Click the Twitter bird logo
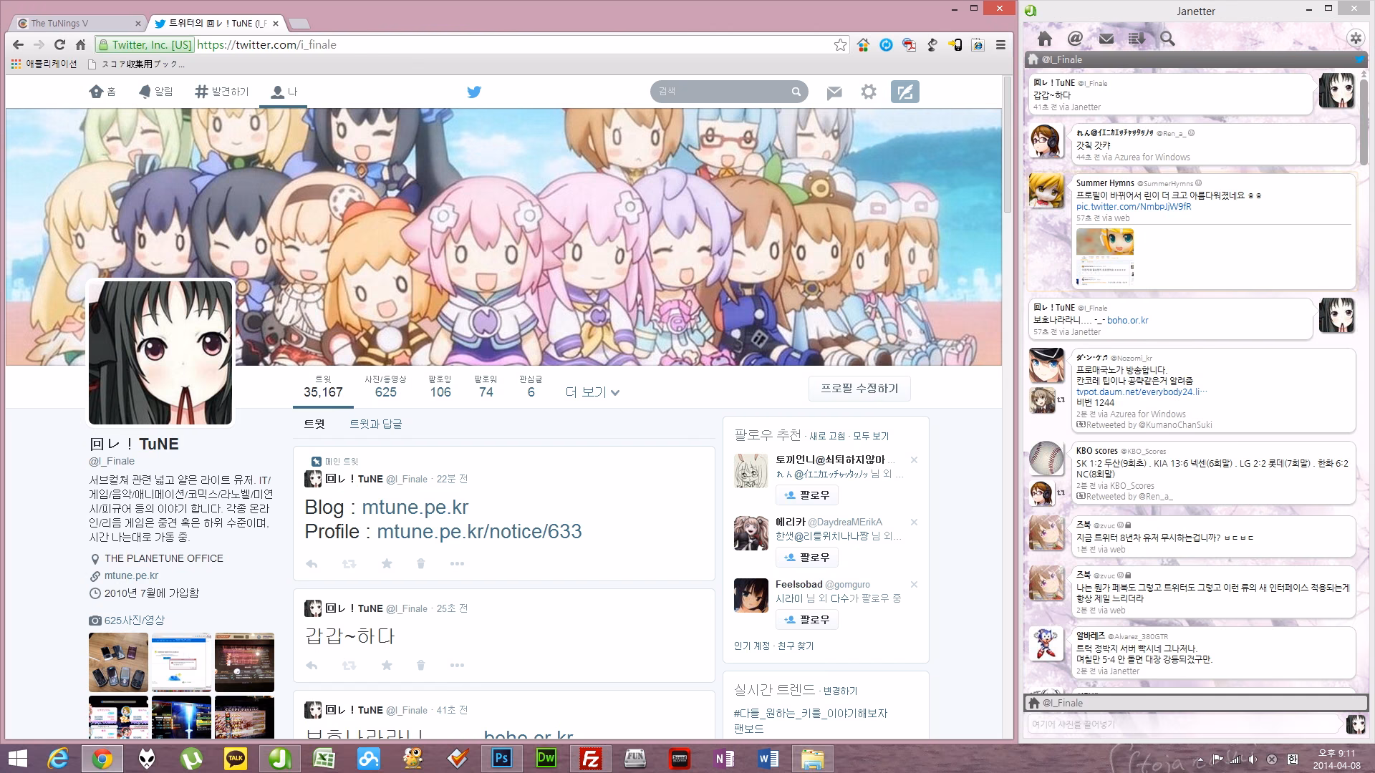The width and height of the screenshot is (1375, 773). [474, 92]
